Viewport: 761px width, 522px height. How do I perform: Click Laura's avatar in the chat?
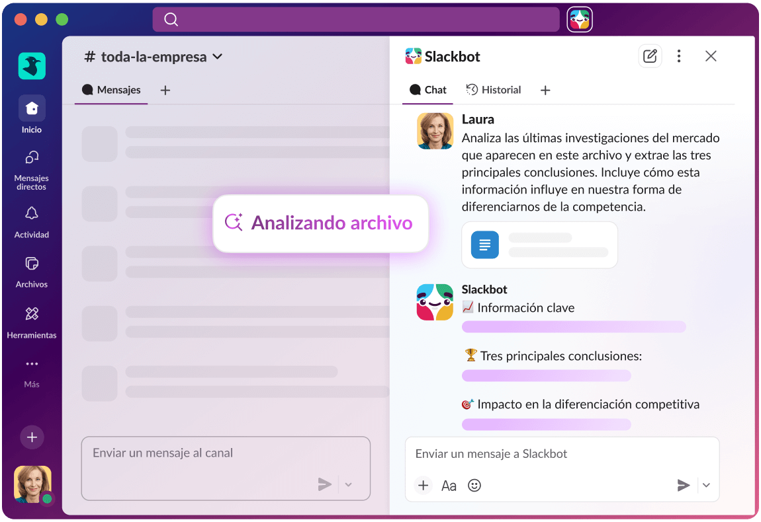pos(435,131)
